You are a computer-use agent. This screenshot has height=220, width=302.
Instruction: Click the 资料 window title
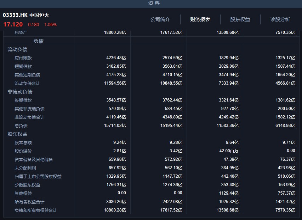(154, 3)
